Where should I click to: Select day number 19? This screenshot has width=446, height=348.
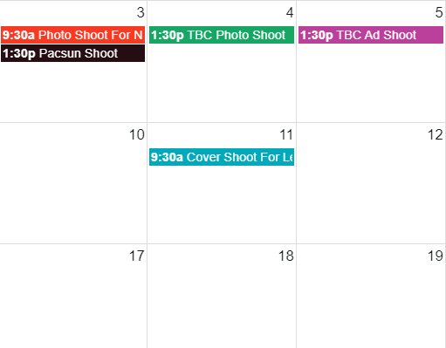coord(436,256)
